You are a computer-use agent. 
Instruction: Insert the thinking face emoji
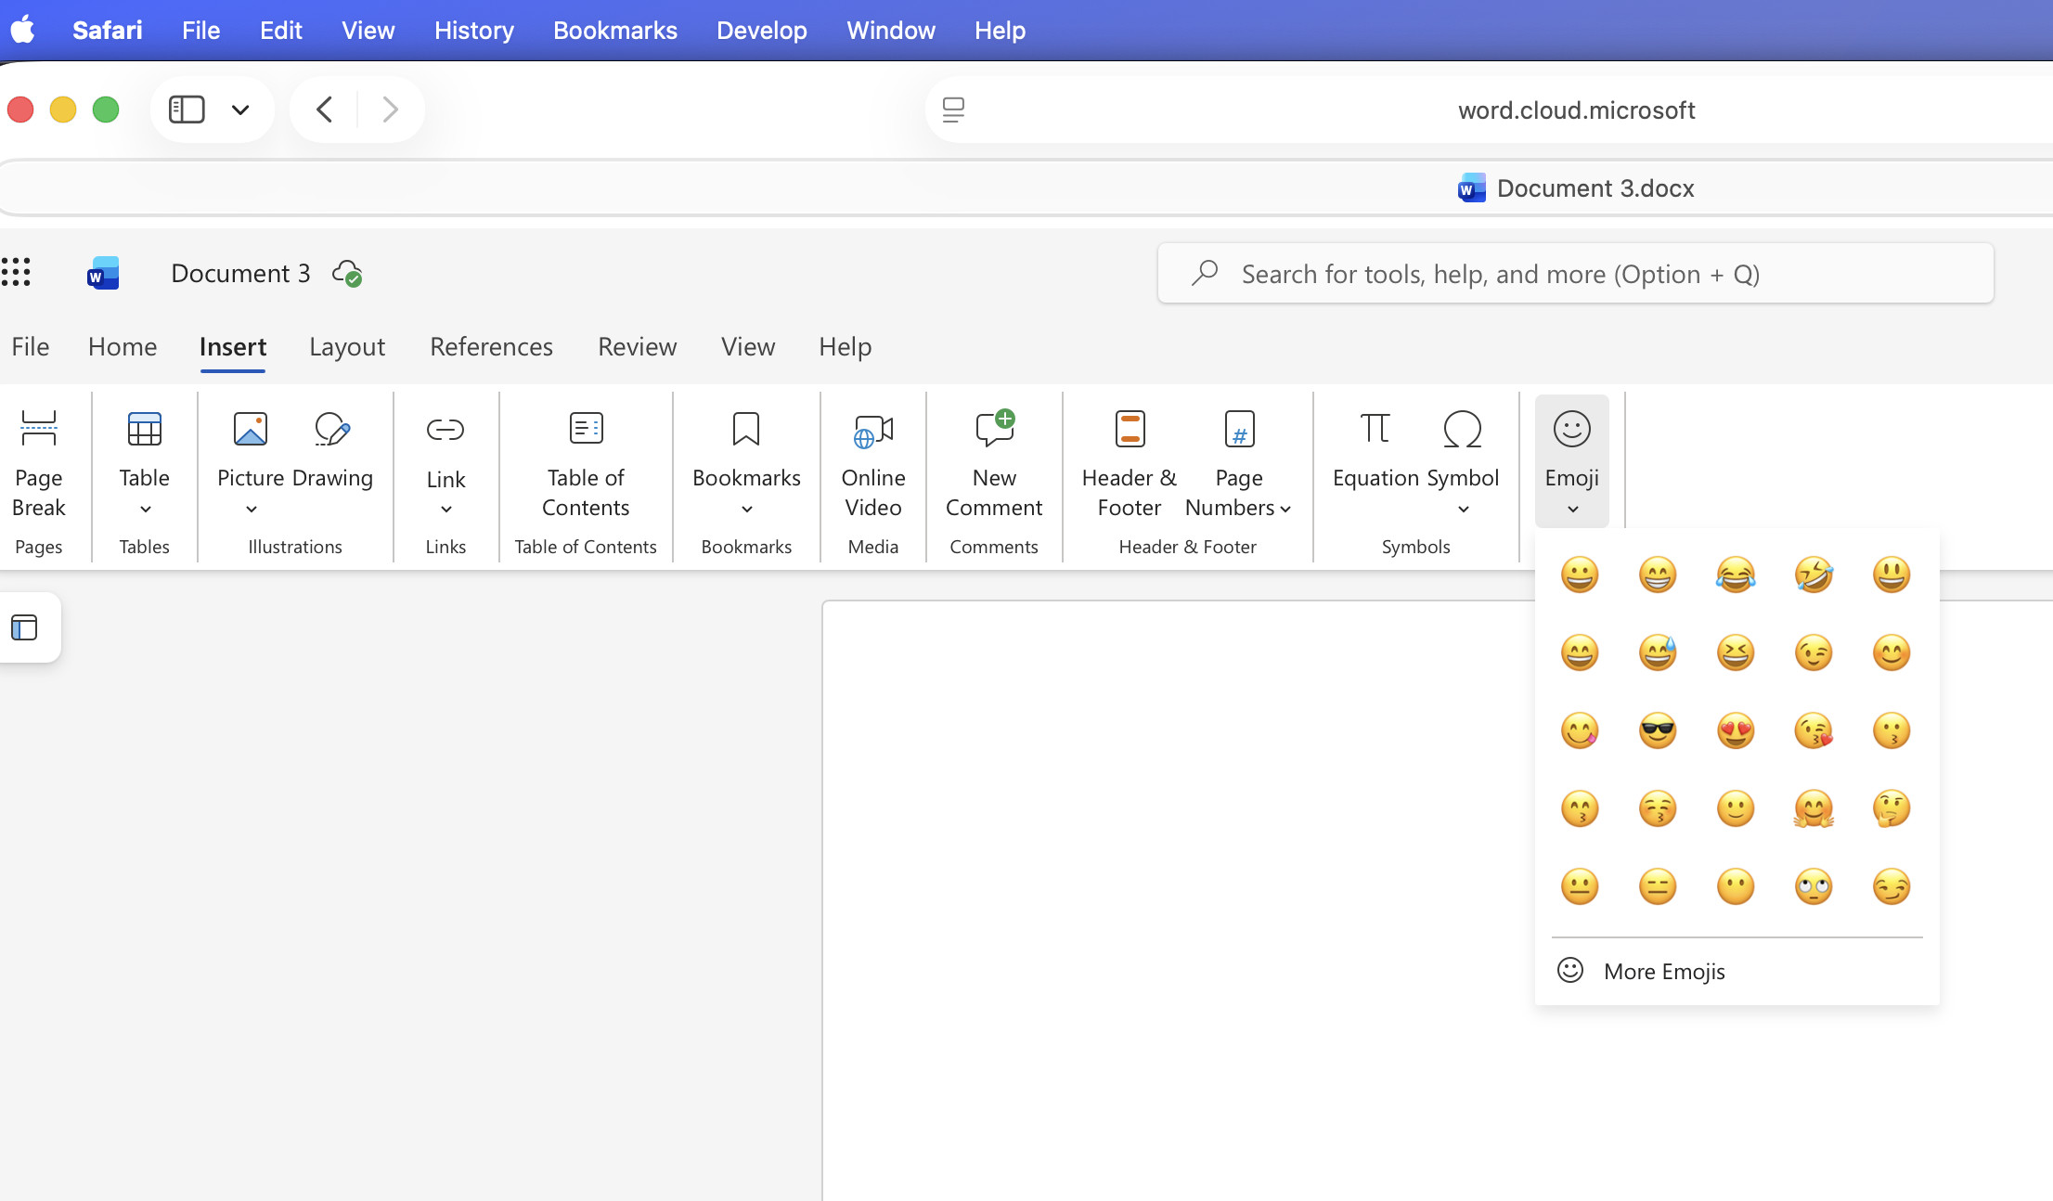coord(1892,808)
